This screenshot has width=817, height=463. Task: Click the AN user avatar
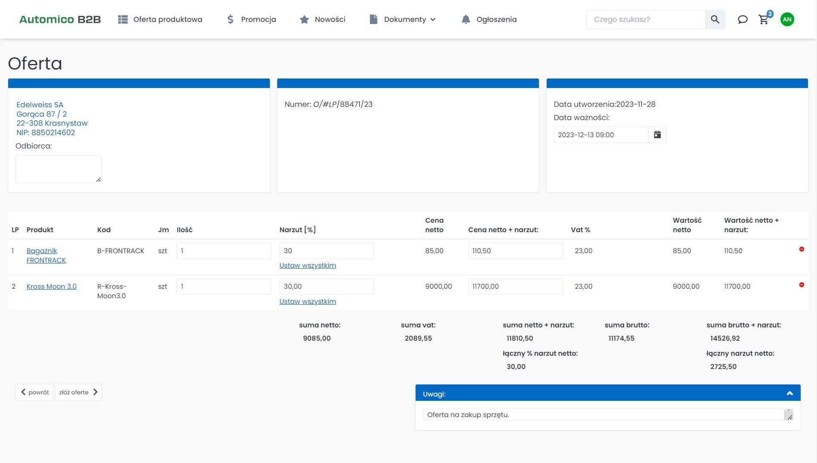tap(787, 19)
